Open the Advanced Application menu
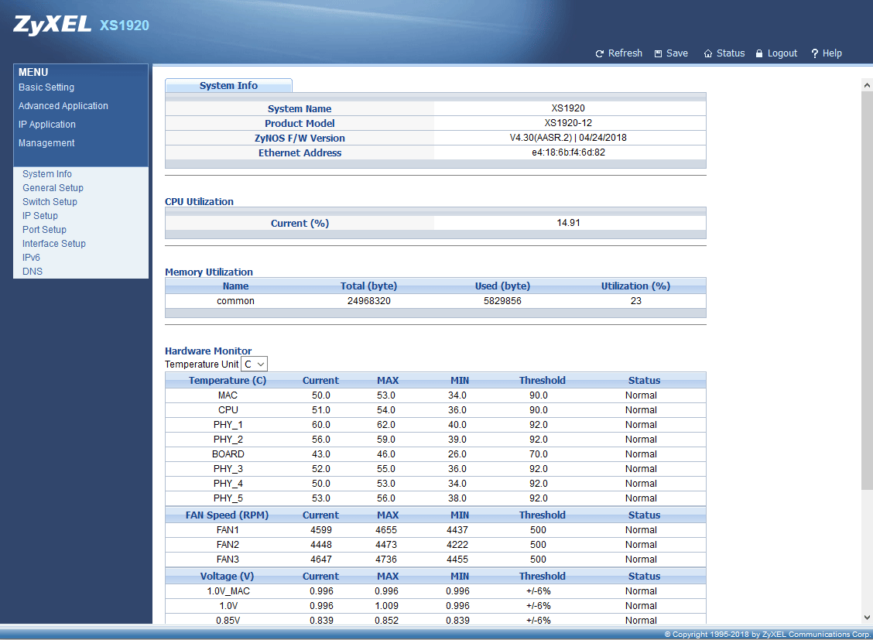The width and height of the screenshot is (873, 640). click(63, 106)
